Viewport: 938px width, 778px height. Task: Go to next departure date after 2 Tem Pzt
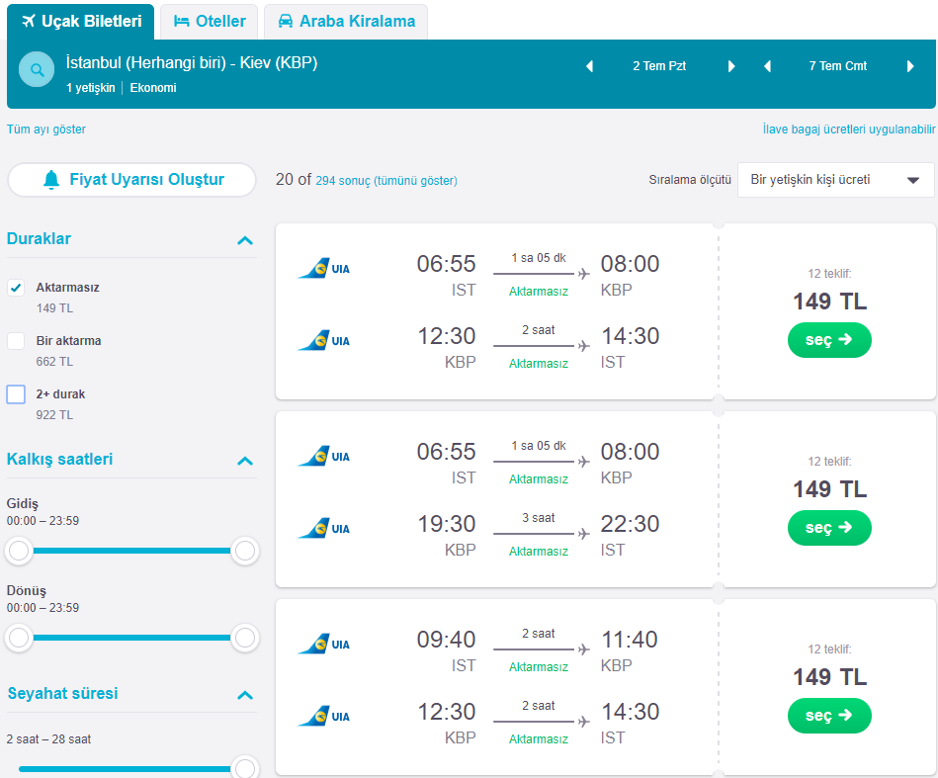[731, 66]
